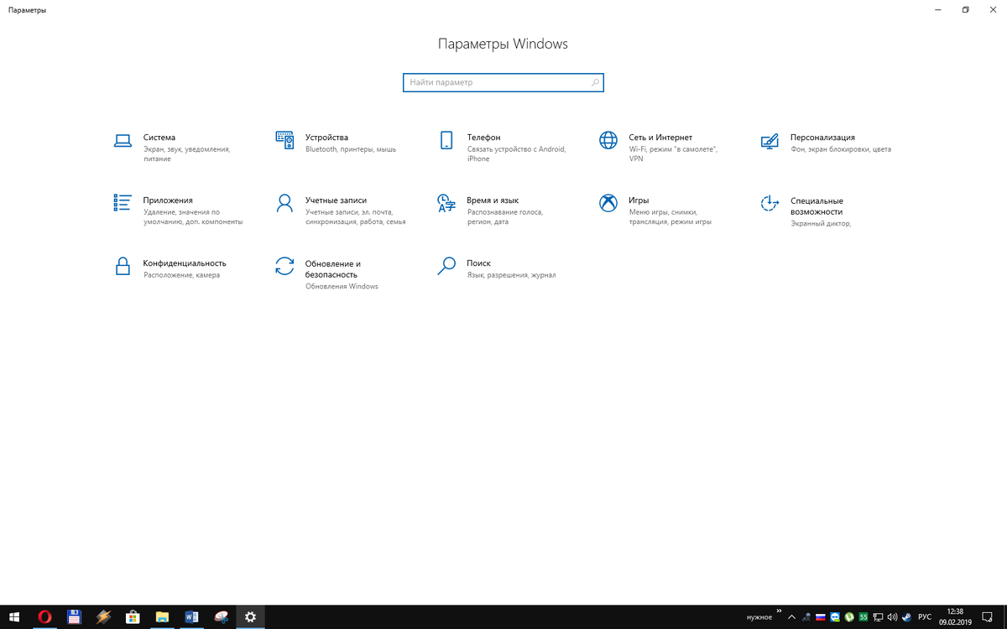Click the Система title text
The image size is (1007, 629).
click(x=159, y=138)
